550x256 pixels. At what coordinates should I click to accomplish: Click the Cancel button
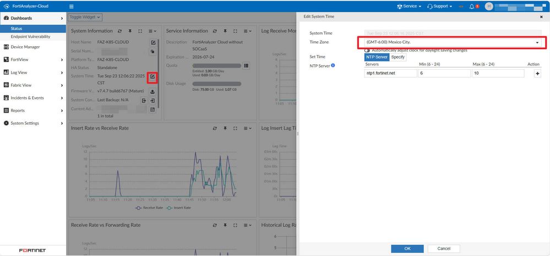point(444,249)
